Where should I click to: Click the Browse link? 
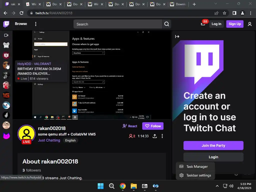tap(21, 24)
